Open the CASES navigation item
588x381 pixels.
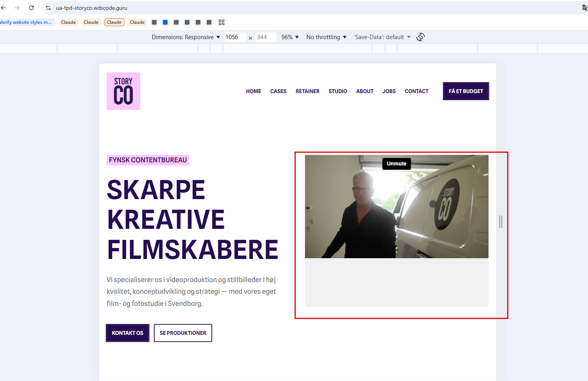pos(278,91)
